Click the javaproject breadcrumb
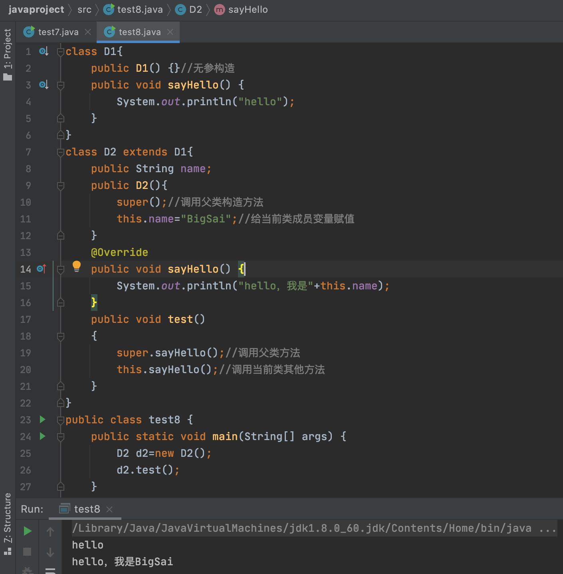Image resolution: width=563 pixels, height=574 pixels. [x=36, y=10]
